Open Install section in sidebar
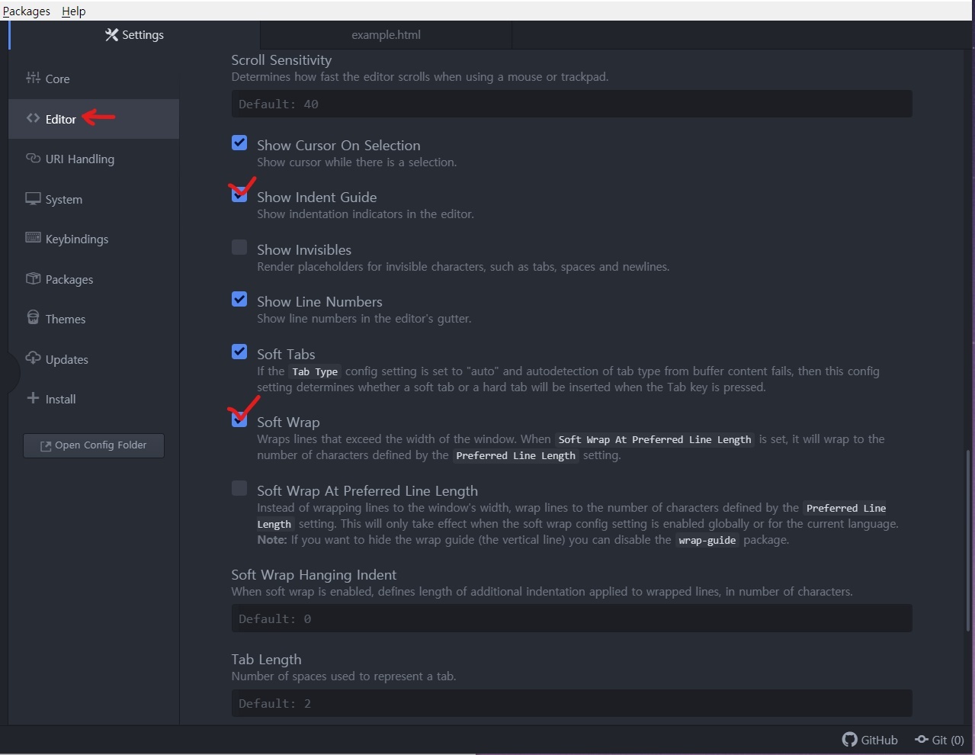Screen dimensions: 975x755 click(x=94, y=399)
